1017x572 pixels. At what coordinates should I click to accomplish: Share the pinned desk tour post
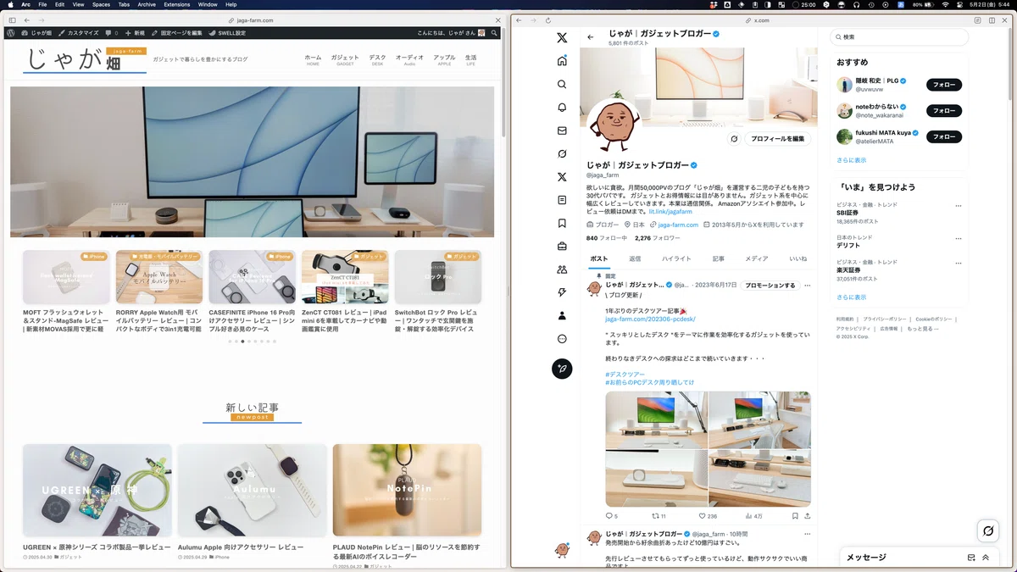click(x=808, y=515)
